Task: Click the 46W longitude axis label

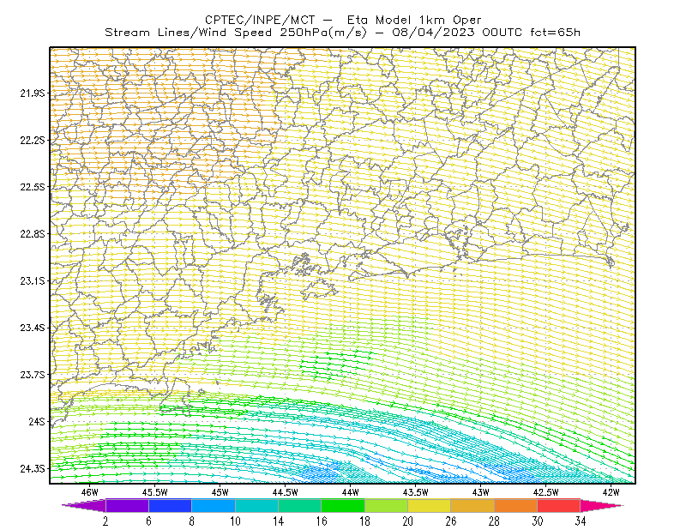Action: coord(90,492)
